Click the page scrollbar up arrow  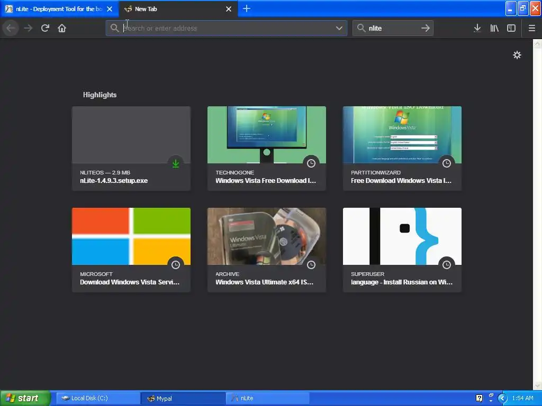point(537,43)
